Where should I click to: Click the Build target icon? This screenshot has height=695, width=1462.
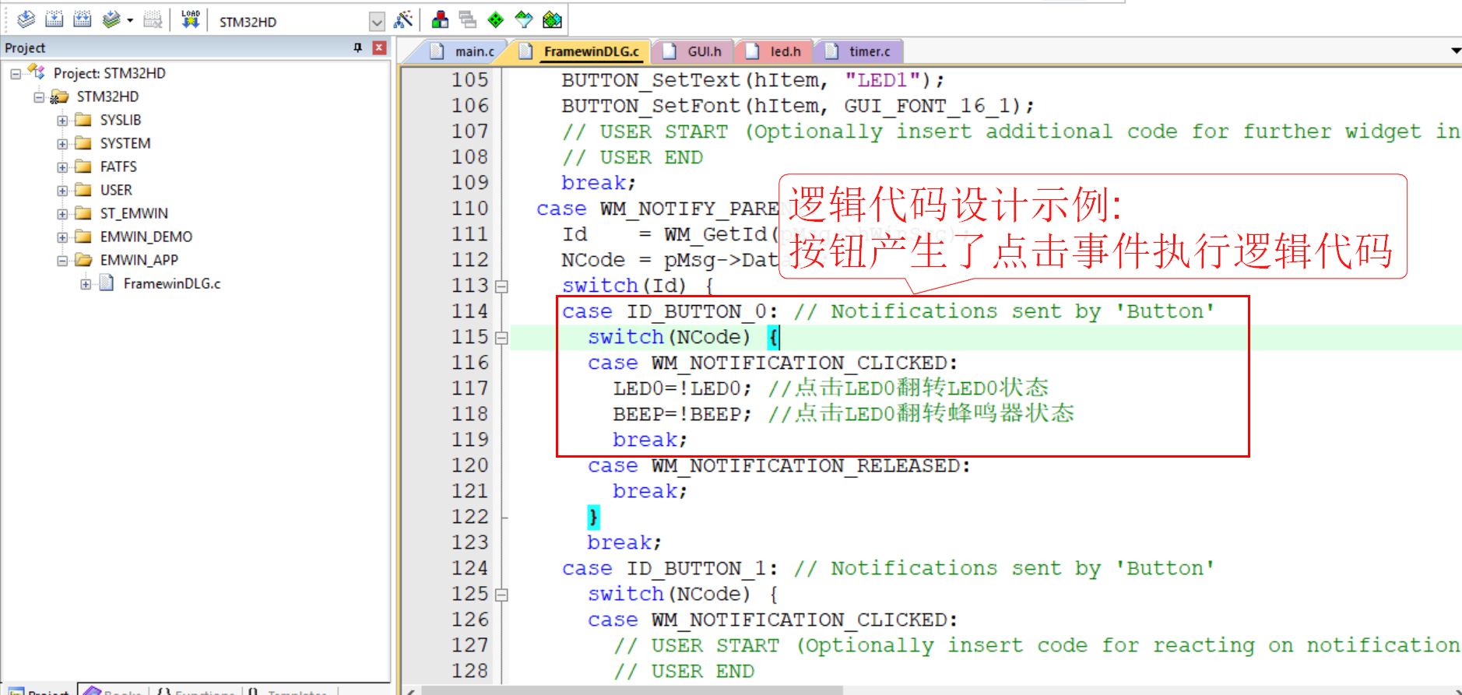tap(54, 19)
